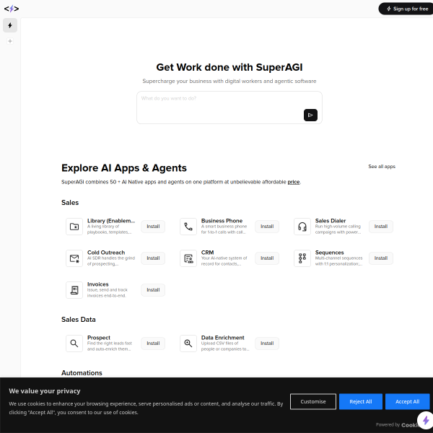The height and width of the screenshot is (433, 433).
Task: Click the SuperAGI logo icon
Action: point(12,9)
